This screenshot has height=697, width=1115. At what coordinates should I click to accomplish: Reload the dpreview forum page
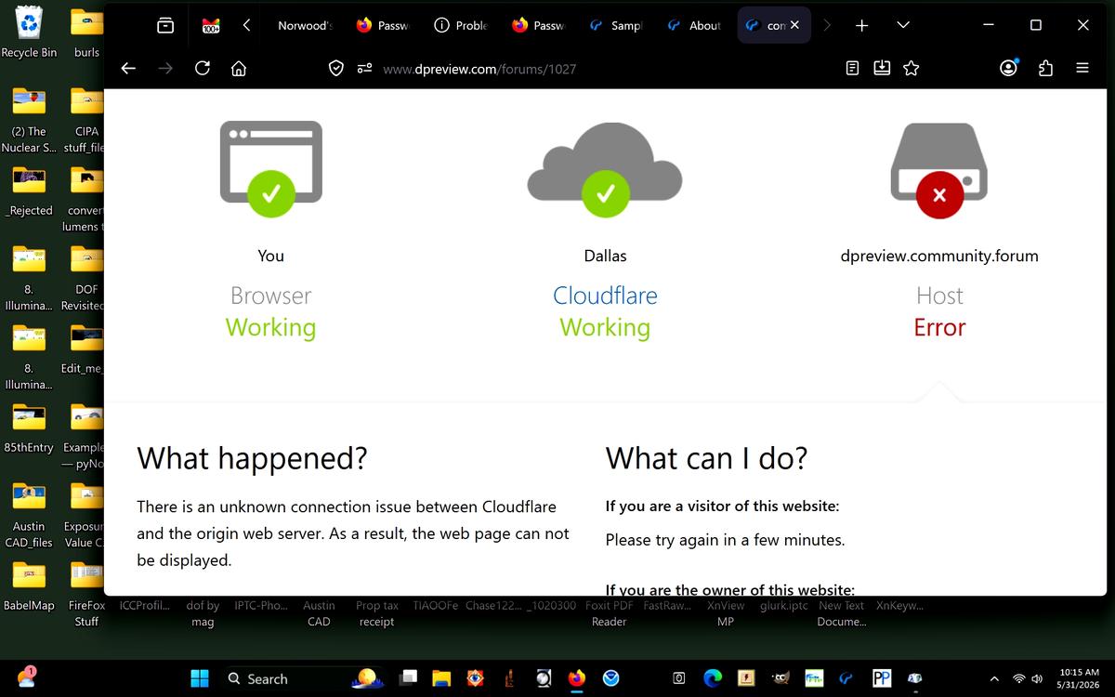click(x=202, y=68)
